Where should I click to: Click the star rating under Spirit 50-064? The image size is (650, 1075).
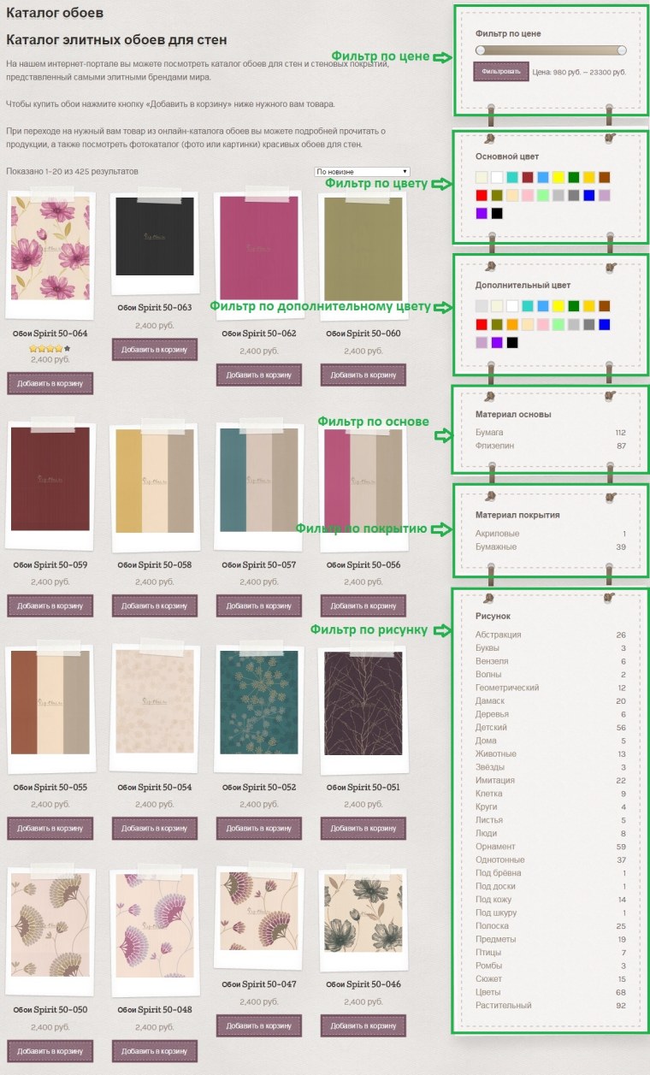[x=50, y=348]
